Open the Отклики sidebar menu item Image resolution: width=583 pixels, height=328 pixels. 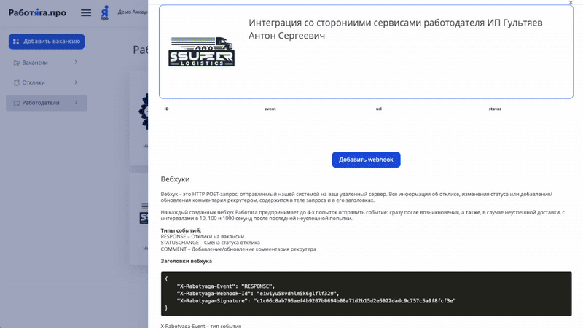point(34,82)
